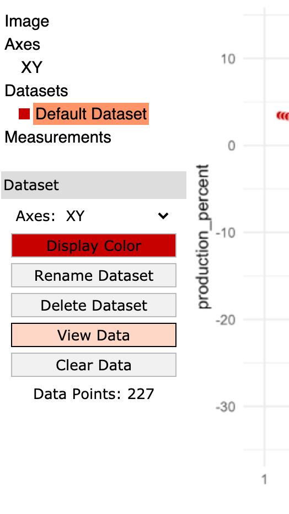The height and width of the screenshot is (514, 289).
Task: Open the Display Color picker
Action: click(x=94, y=245)
